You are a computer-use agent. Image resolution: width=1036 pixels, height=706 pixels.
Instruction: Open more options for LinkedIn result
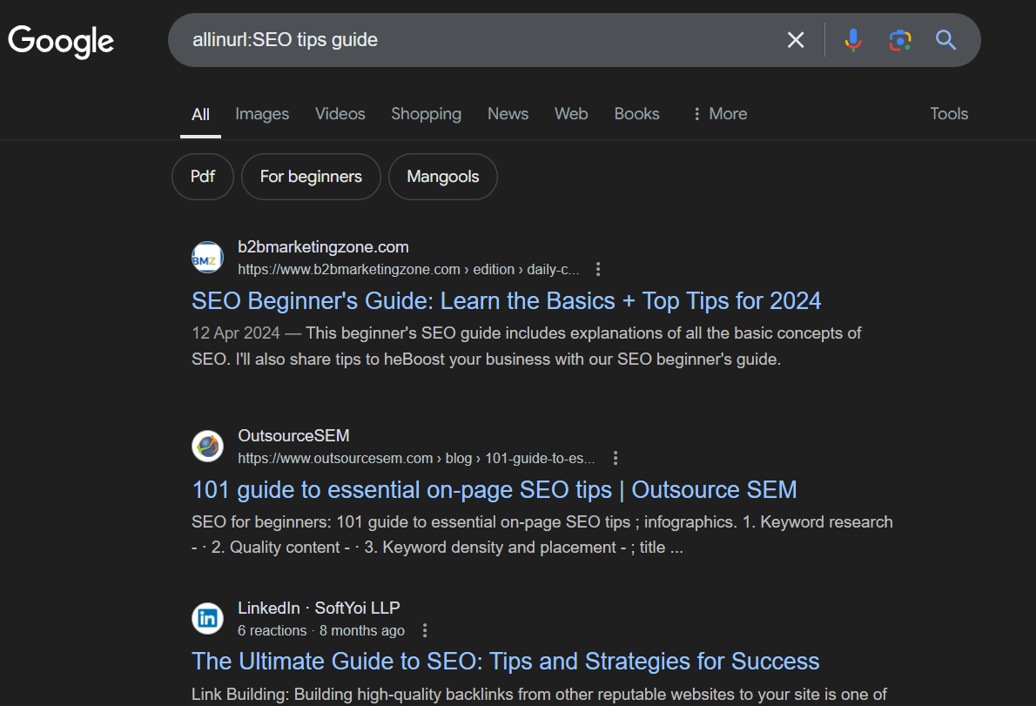point(425,630)
